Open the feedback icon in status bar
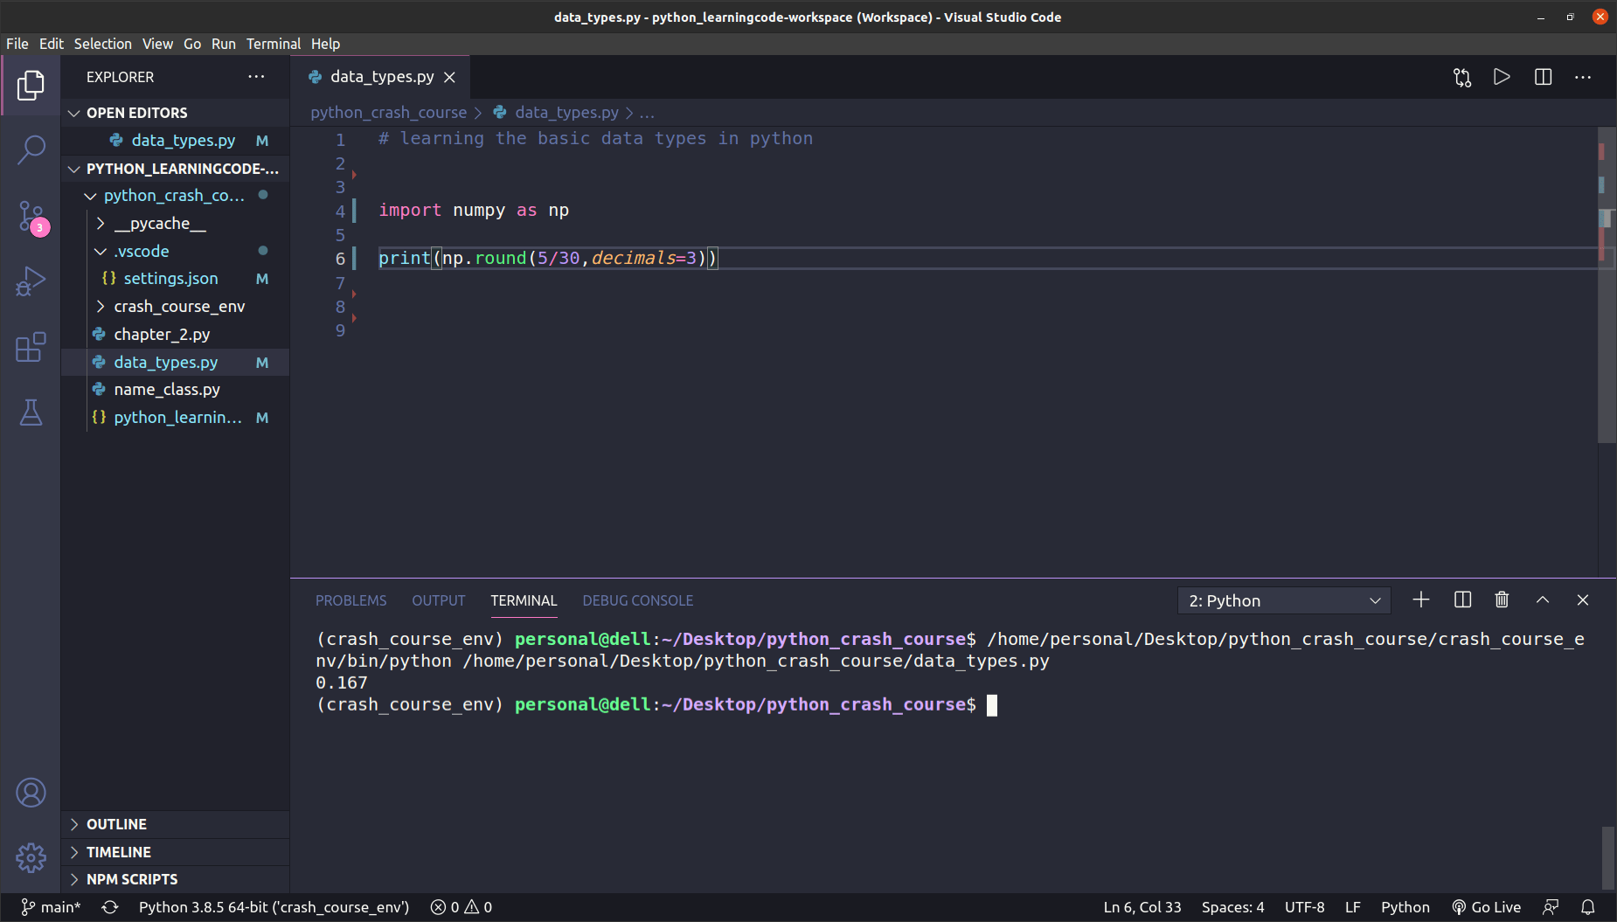 click(1551, 907)
